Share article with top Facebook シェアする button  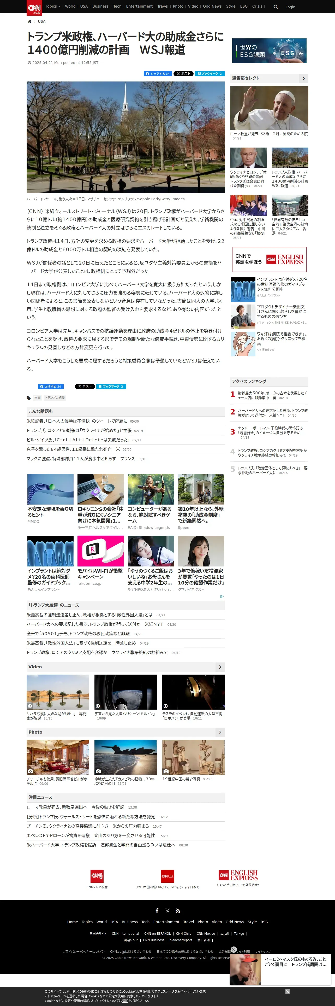click(158, 73)
